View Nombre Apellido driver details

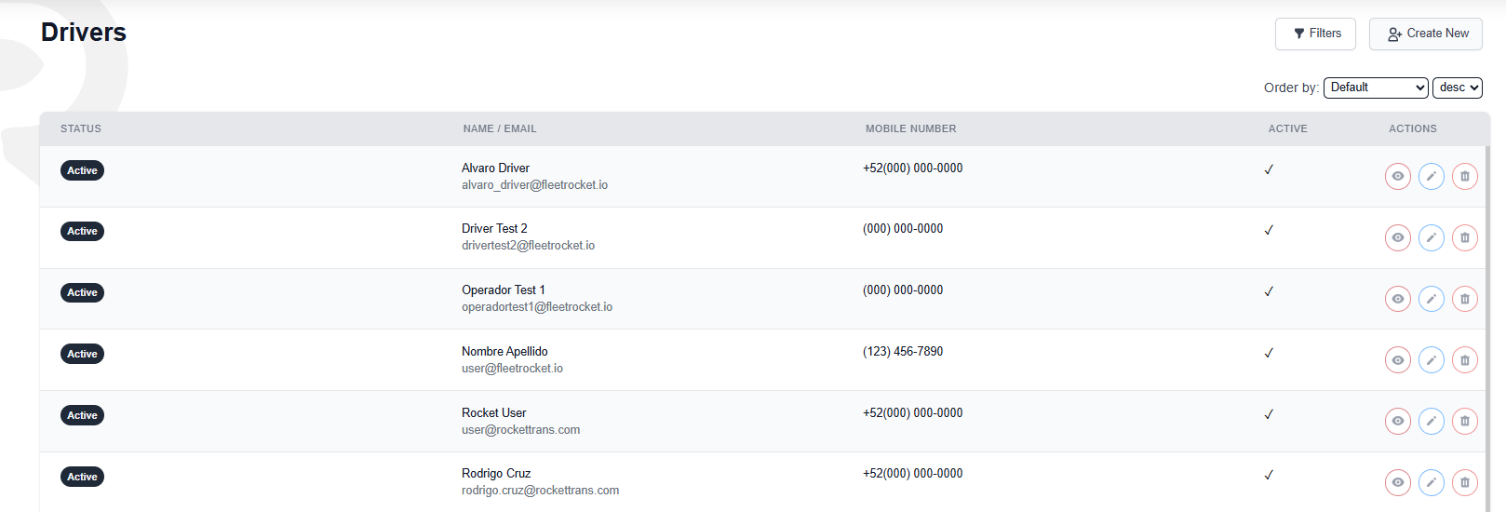1397,360
